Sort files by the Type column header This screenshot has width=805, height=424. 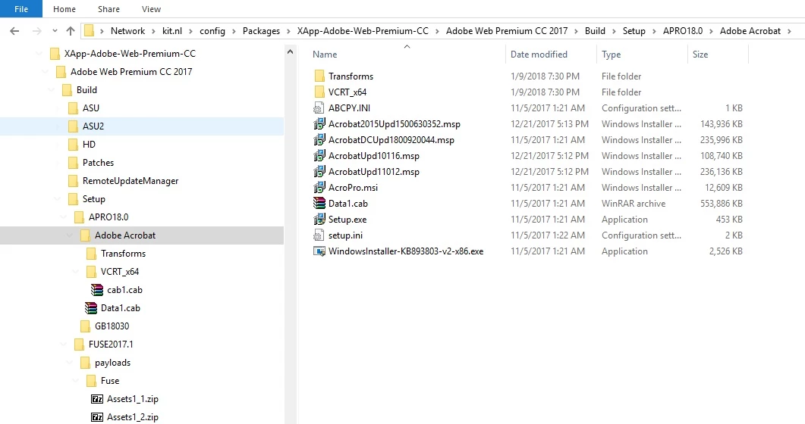611,55
